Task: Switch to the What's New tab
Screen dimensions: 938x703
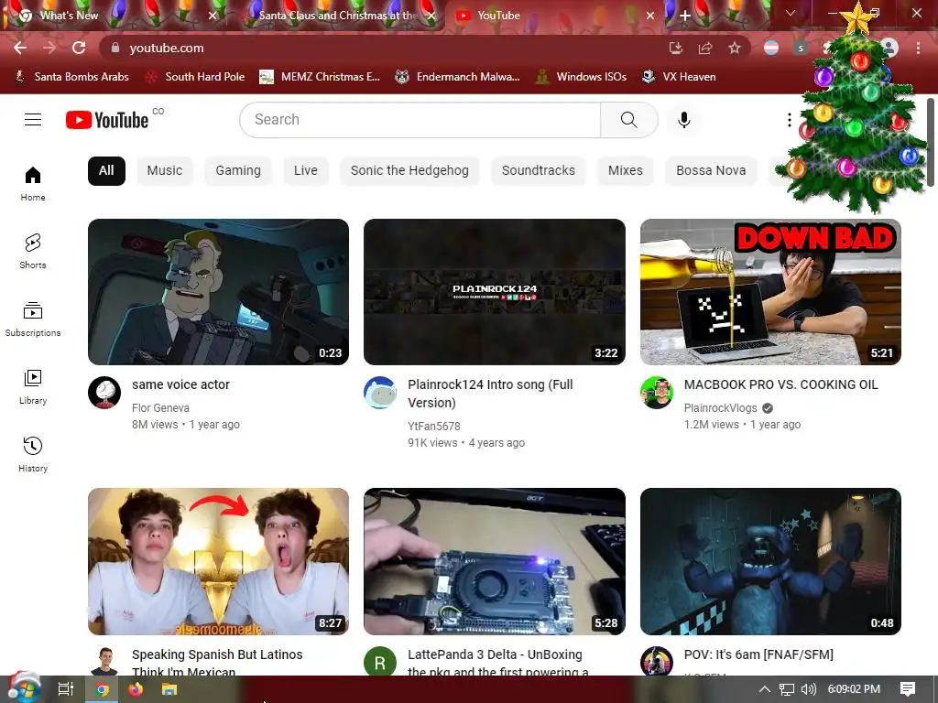Action: coord(116,16)
